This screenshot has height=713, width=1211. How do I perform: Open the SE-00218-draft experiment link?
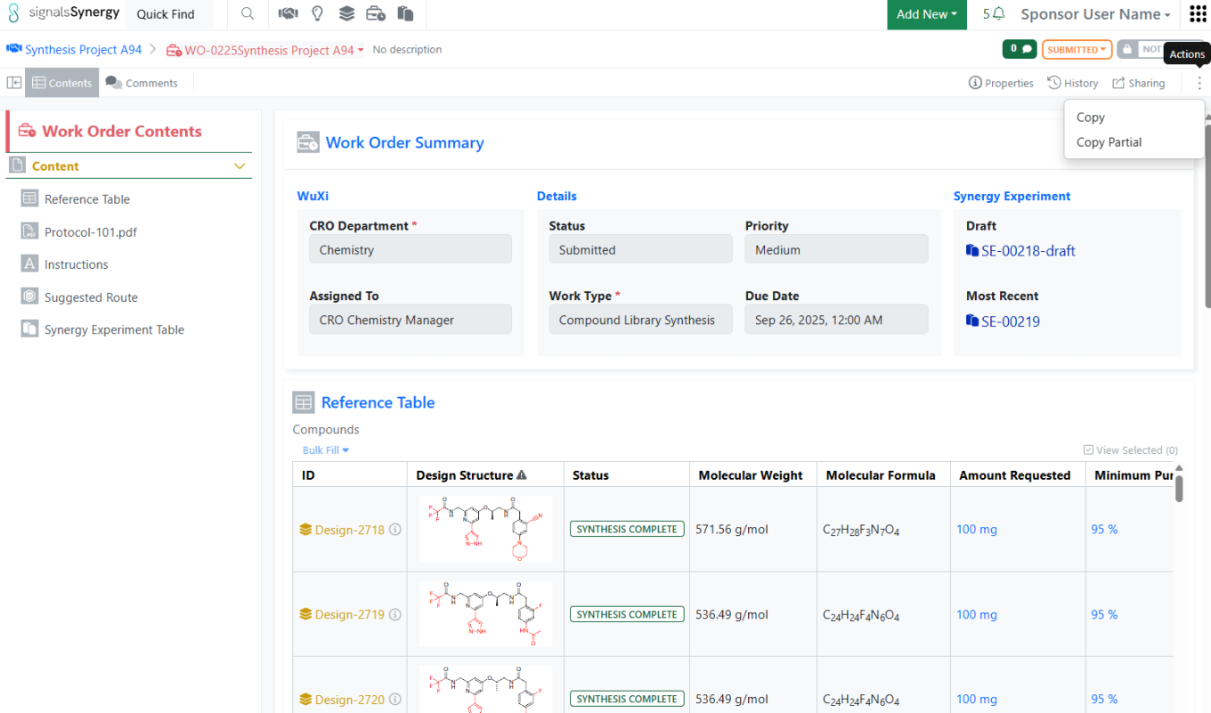click(x=1028, y=251)
